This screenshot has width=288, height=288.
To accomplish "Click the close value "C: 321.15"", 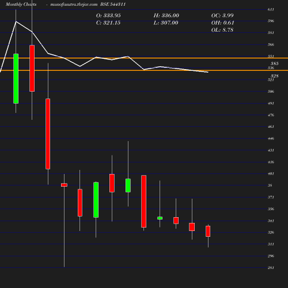I will [x=108, y=22].
